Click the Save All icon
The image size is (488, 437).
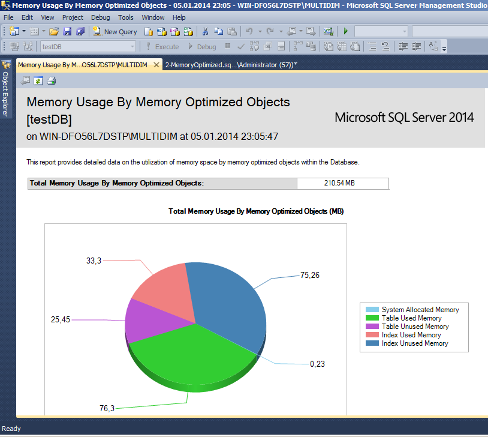coord(80,31)
